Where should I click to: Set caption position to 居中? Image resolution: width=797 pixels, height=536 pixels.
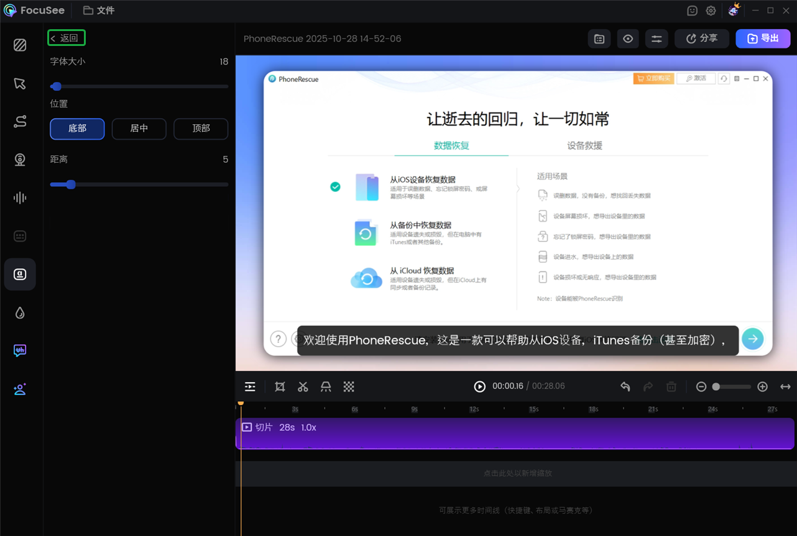(139, 129)
